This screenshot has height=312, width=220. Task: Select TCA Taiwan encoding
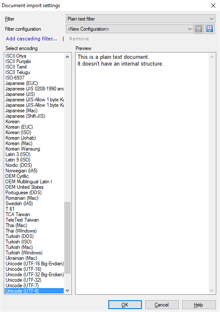click(x=34, y=214)
